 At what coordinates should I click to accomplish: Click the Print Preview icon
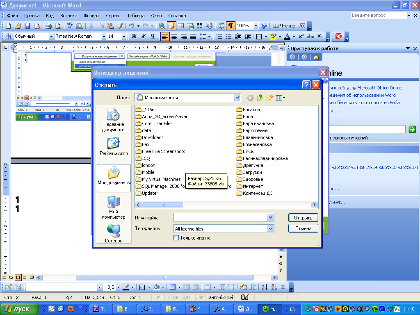coord(58,26)
